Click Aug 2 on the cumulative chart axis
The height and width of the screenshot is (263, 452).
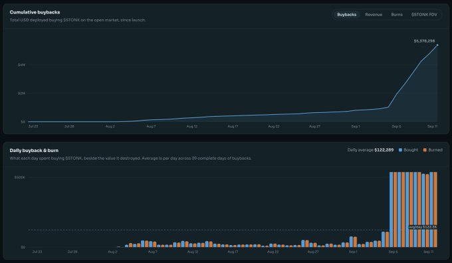tap(110, 126)
